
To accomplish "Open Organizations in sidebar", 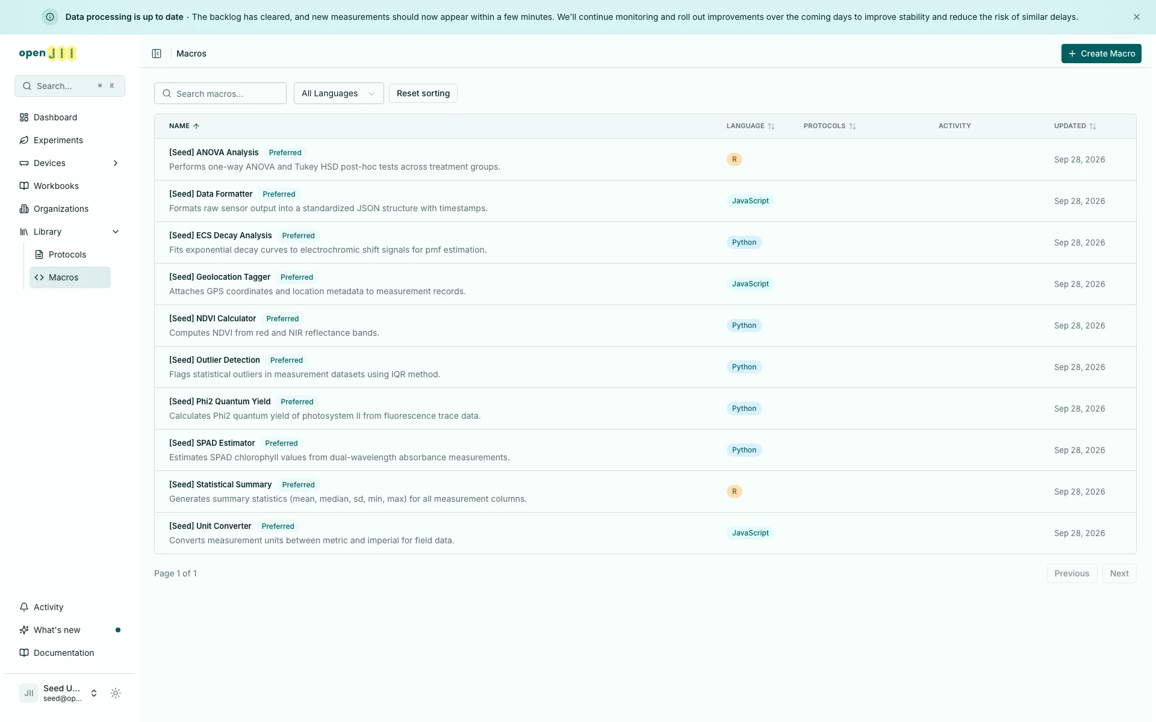I will 70,209.
